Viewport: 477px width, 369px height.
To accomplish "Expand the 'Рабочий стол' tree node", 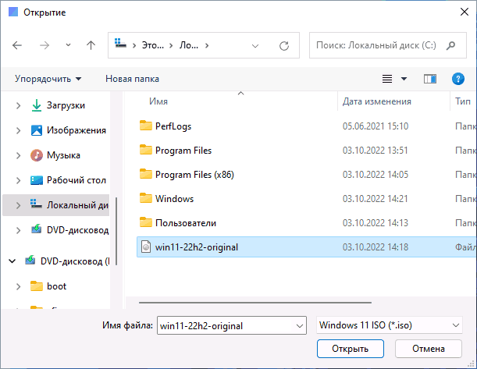I will point(18,180).
